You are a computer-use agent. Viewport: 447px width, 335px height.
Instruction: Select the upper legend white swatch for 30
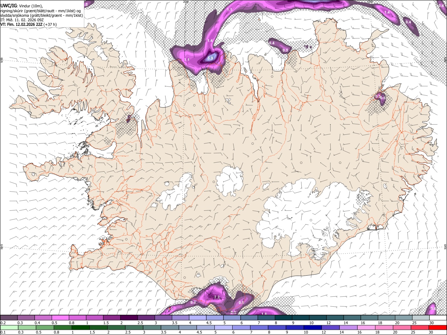click(438, 318)
